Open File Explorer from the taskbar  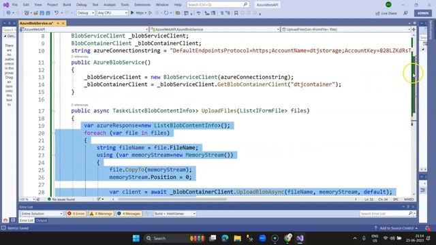coord(237,238)
